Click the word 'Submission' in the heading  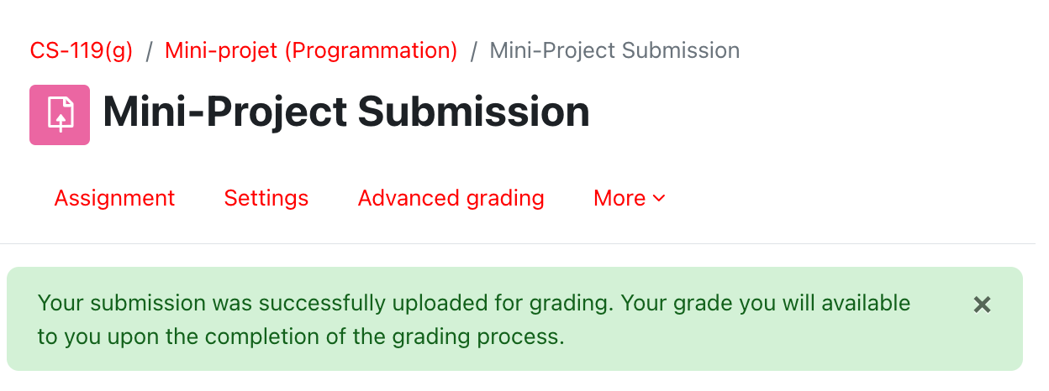(474, 112)
